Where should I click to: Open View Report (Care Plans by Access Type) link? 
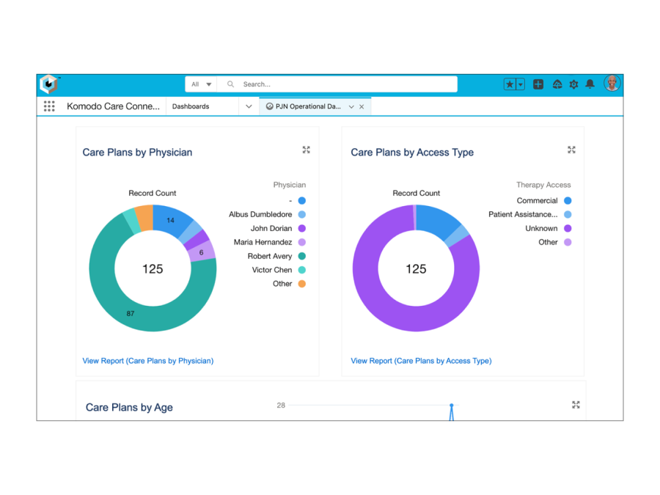click(421, 361)
